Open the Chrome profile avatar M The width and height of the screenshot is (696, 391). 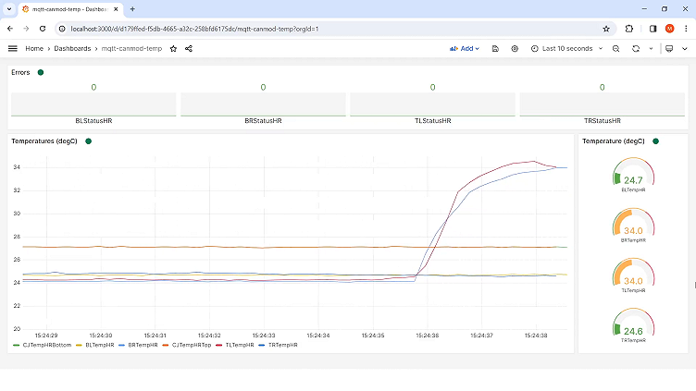point(670,29)
